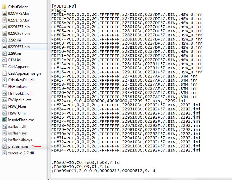Click the platform.ini file name
This screenshot has height=180, width=232.
click(18, 146)
